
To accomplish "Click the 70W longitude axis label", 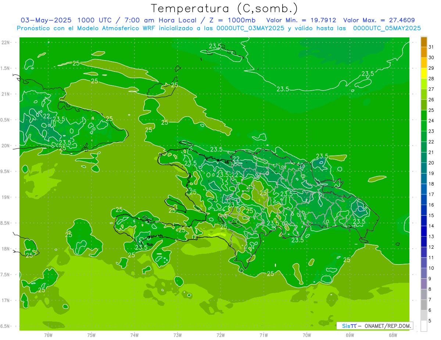I will [x=307, y=335].
